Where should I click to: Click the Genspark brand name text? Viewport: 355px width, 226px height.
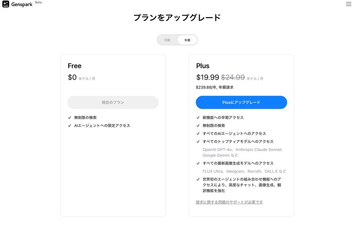[22, 5]
